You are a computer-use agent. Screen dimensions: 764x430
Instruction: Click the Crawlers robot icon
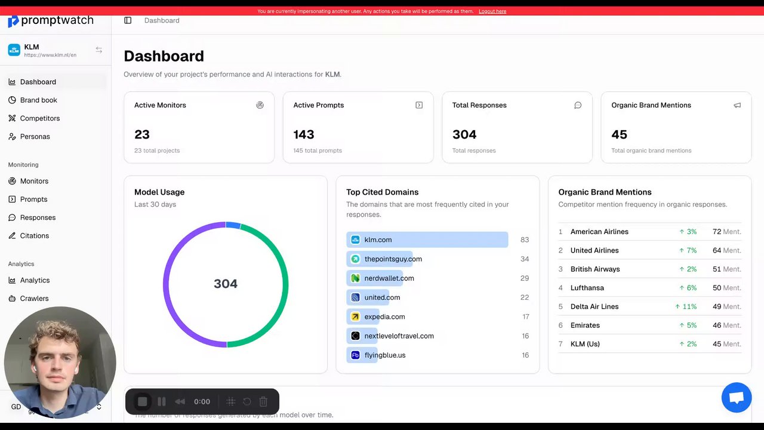(12, 299)
